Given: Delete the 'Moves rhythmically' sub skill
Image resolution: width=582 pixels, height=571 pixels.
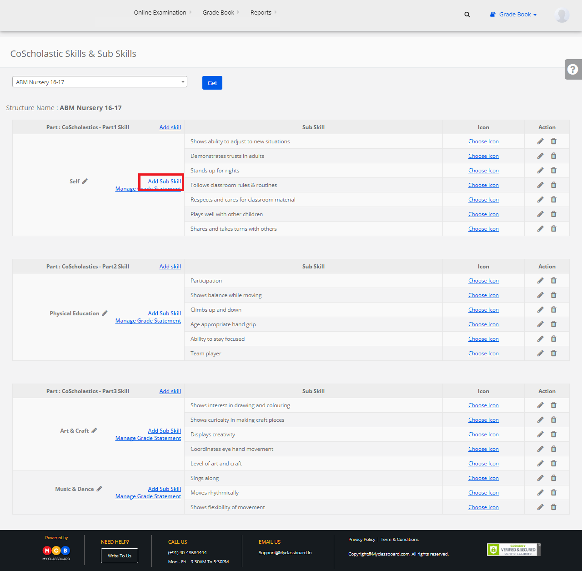Looking at the screenshot, I should [x=553, y=493].
